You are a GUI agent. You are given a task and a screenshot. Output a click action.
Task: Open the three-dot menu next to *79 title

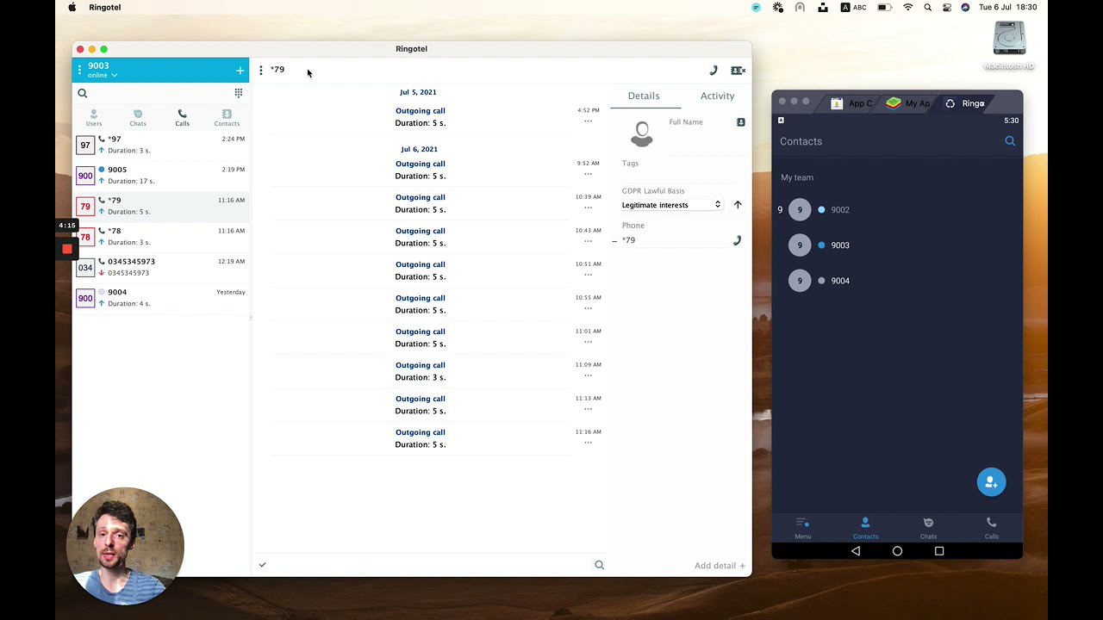click(x=261, y=70)
